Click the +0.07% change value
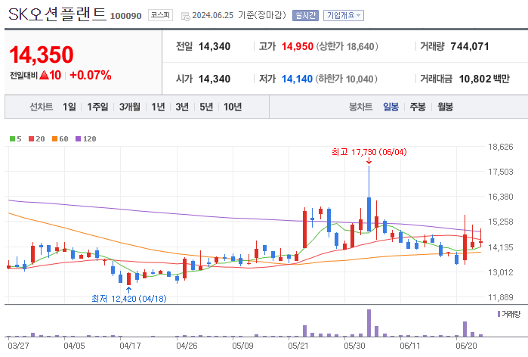528x357 pixels. (91, 75)
